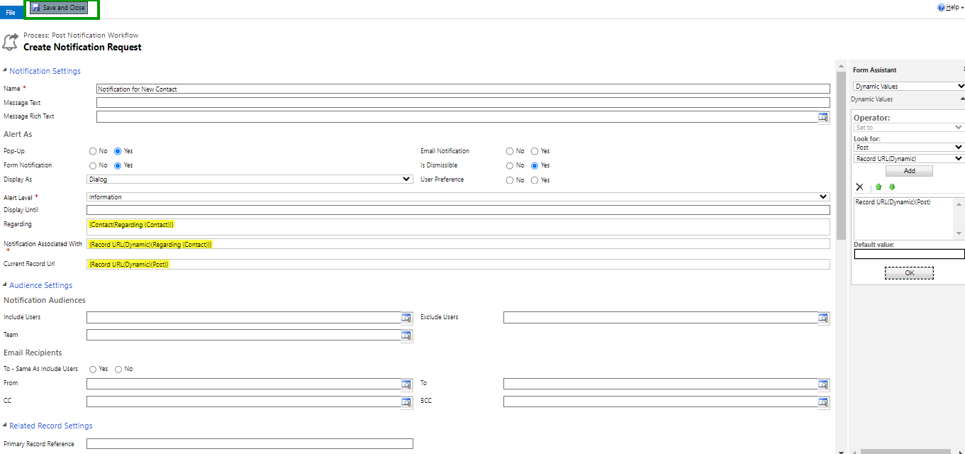Open the Exclude Users lookup icon
This screenshot has width=965, height=454.
coord(823,318)
